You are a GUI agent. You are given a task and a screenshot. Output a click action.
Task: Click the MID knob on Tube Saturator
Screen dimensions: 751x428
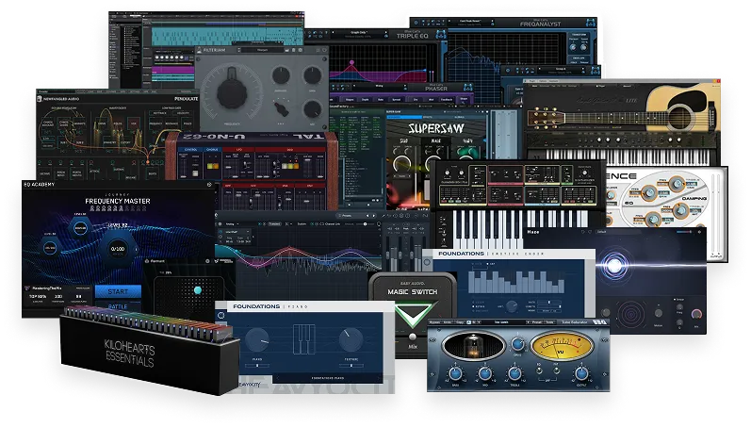tap(484, 373)
